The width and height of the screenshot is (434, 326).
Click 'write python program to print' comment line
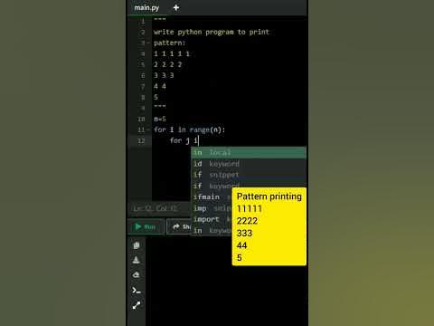tap(212, 32)
